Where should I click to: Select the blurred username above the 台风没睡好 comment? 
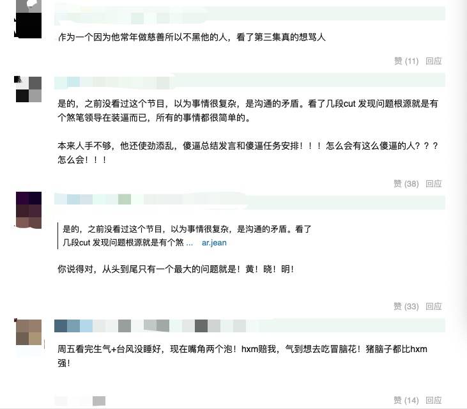[x=250, y=325]
